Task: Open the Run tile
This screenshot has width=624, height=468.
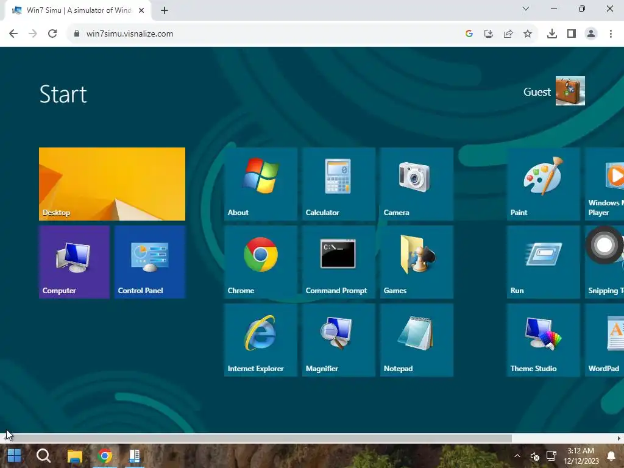Action: pos(543,262)
